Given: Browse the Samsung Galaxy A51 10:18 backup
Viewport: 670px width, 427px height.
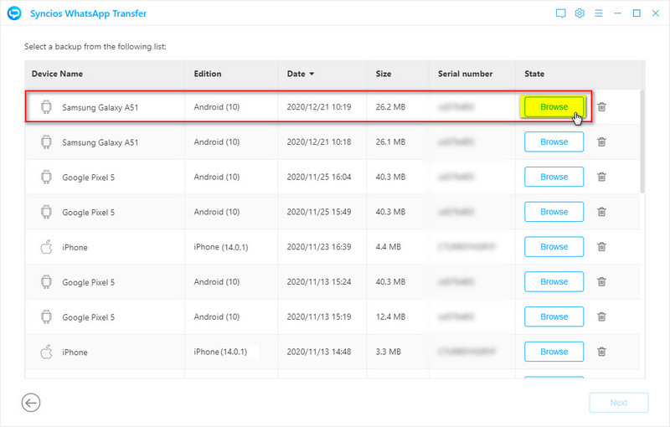Looking at the screenshot, I should (x=554, y=141).
